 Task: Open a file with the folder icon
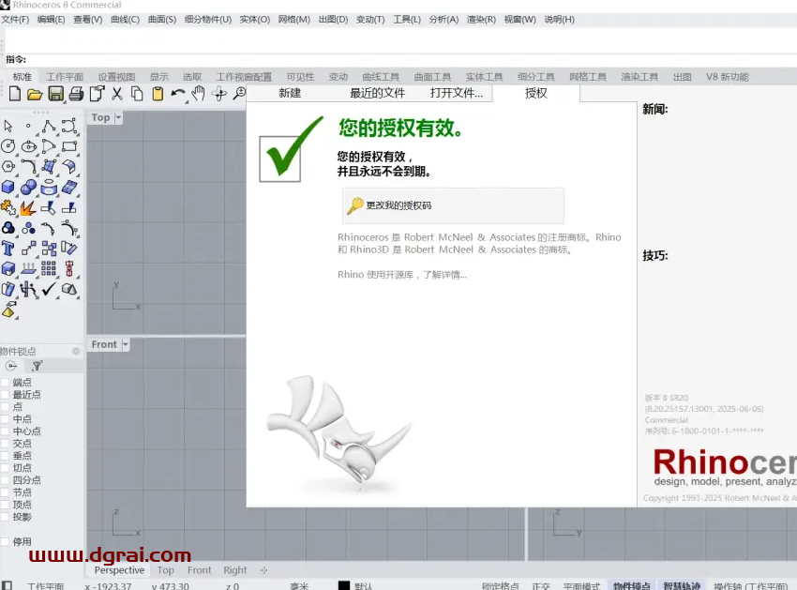35,94
